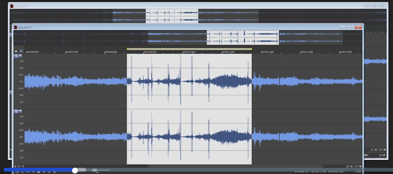
Task: Click the blue snap icon next to the lock
Action: click(x=21, y=51)
